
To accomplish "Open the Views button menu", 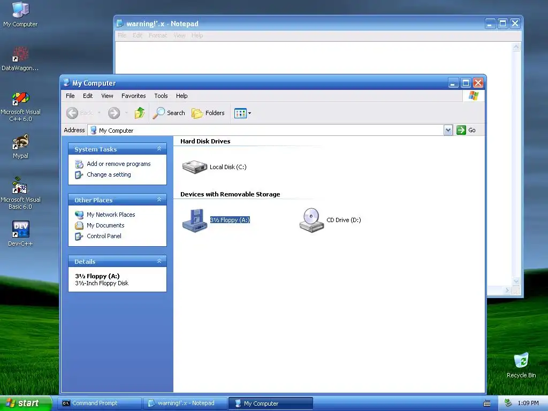I will coord(242,113).
